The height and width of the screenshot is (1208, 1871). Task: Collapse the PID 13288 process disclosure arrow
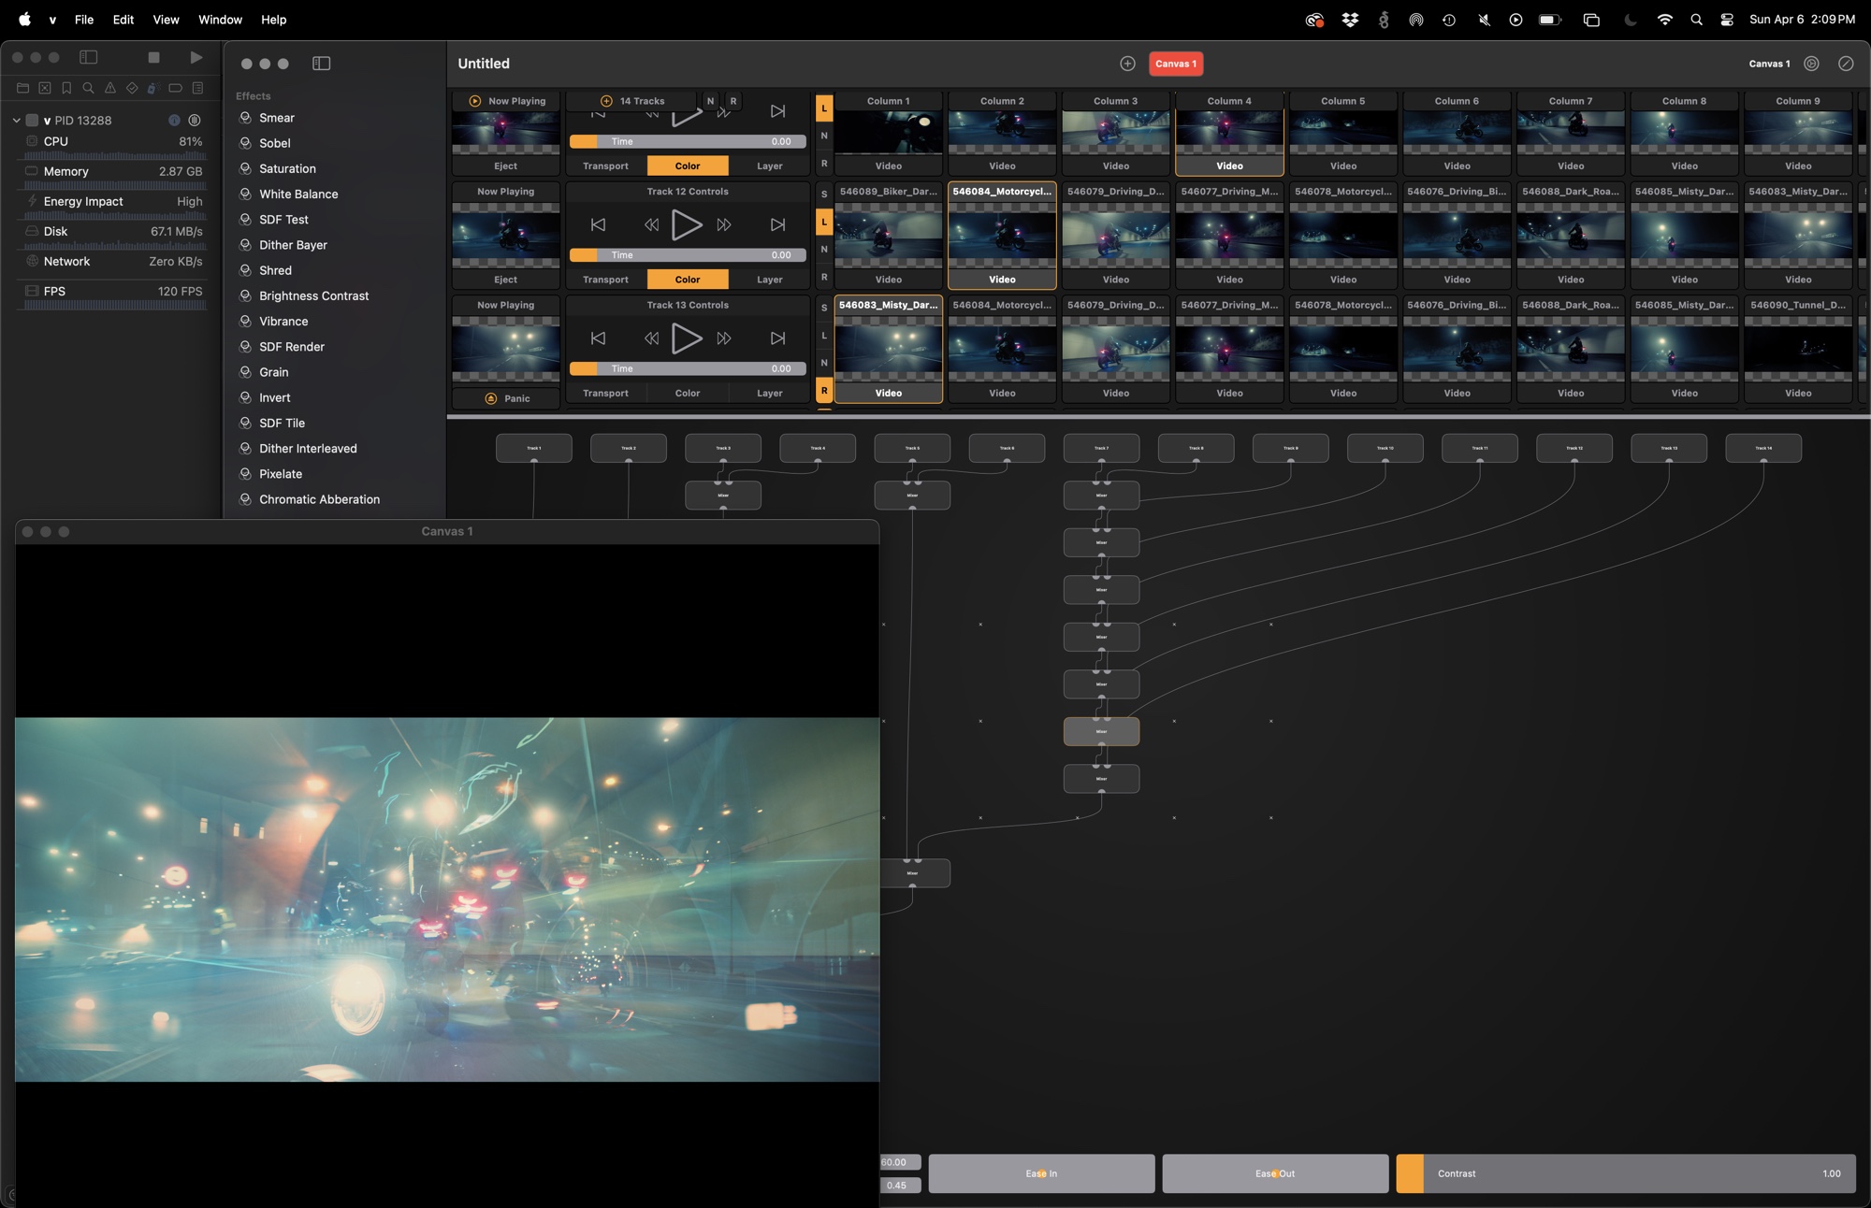point(16,121)
